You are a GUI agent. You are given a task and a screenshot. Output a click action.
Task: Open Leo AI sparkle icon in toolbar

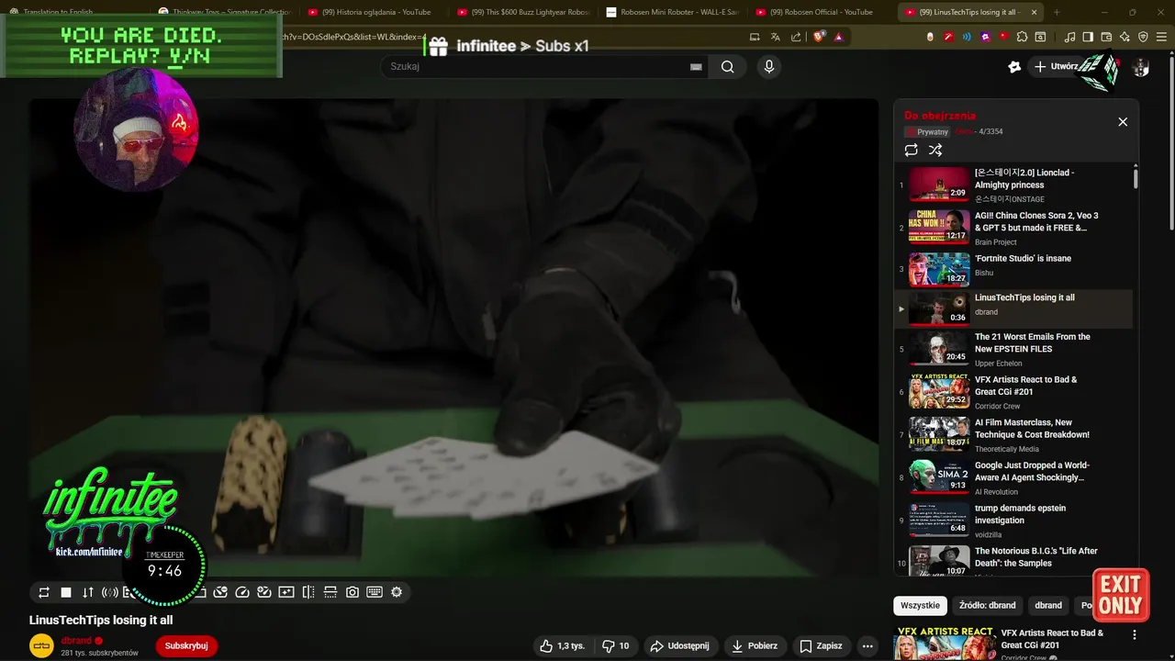click(1125, 37)
